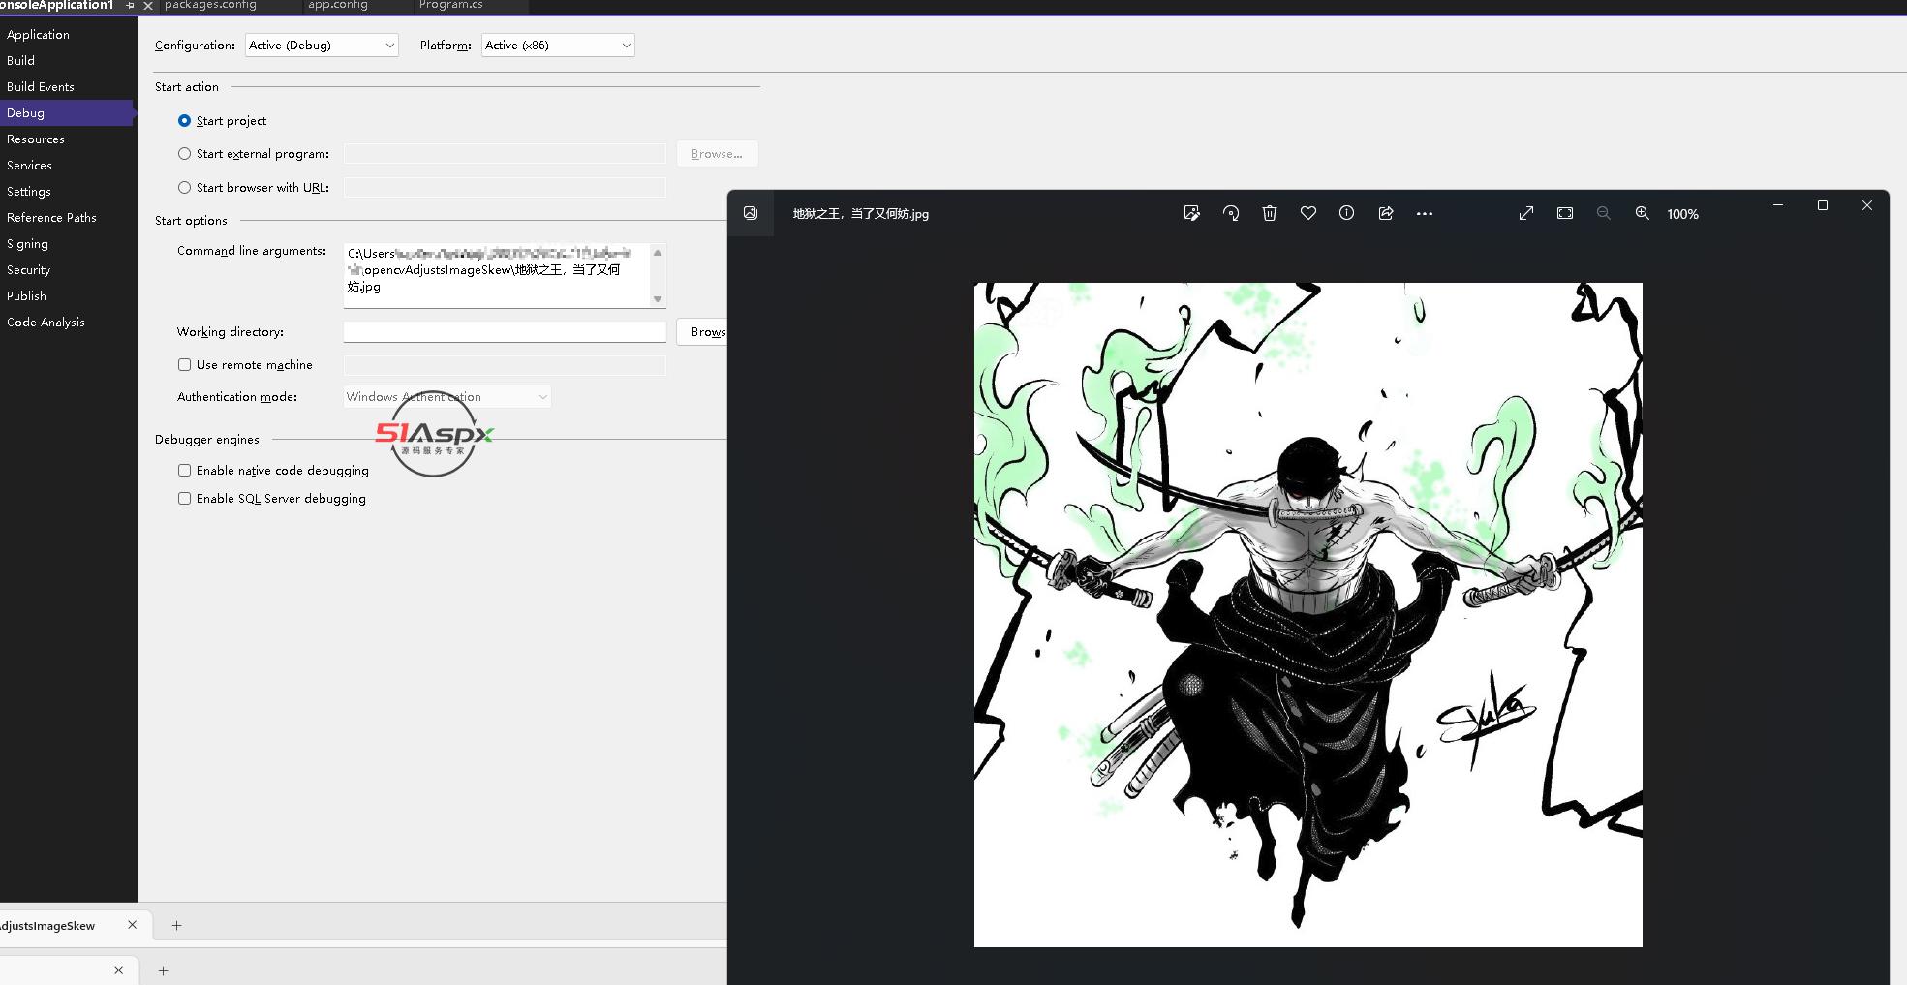The height and width of the screenshot is (985, 1907).
Task: Click the file name 地狱之王，当了又何妨.jpg in the Photos title
Action: (x=860, y=214)
